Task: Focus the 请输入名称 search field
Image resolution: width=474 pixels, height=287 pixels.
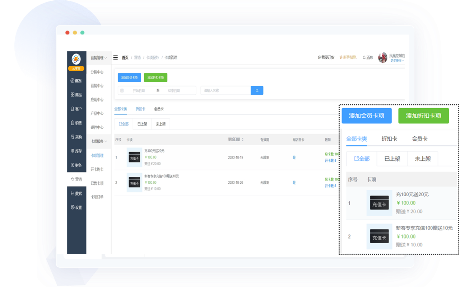Action: (226, 90)
